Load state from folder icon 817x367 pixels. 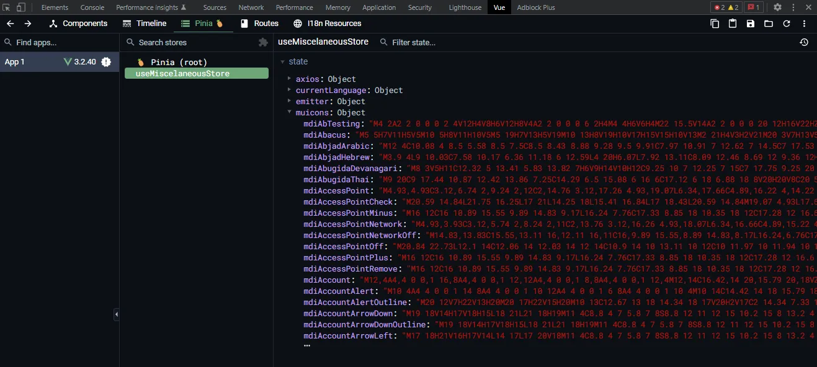pyautogui.click(x=769, y=24)
